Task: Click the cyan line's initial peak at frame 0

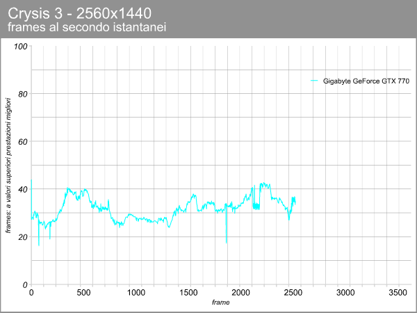Action: tap(31, 180)
